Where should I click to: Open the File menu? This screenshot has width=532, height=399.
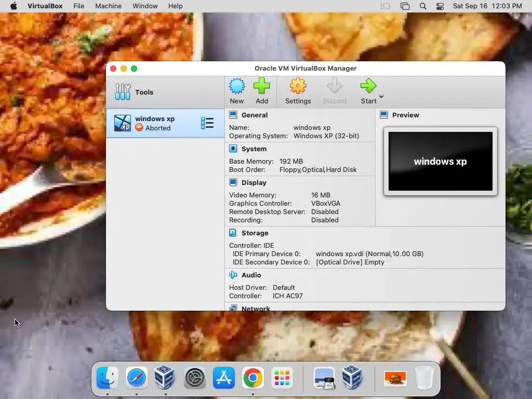click(79, 6)
